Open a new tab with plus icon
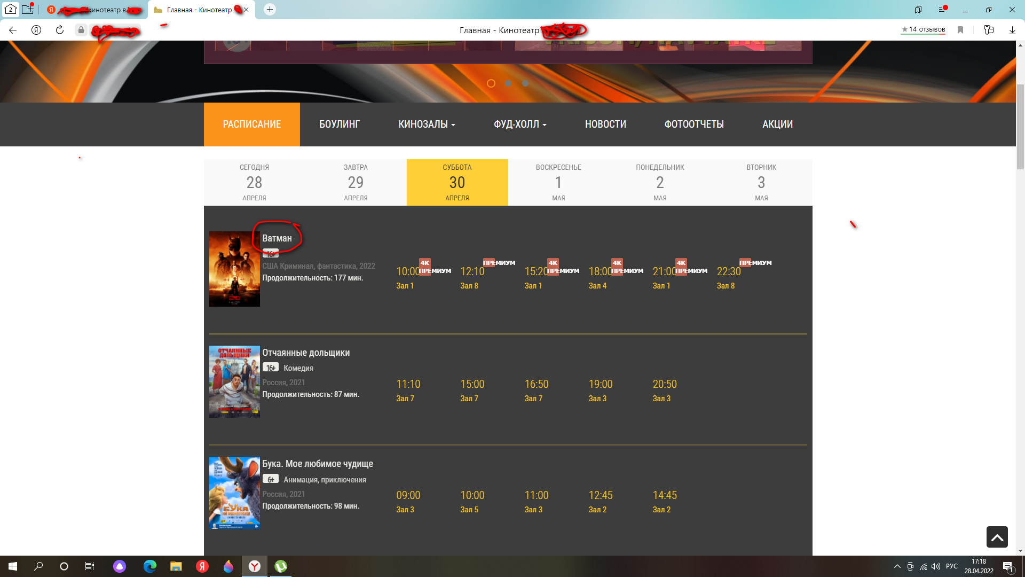Screen dimensions: 1025x577 pyautogui.click(x=270, y=10)
